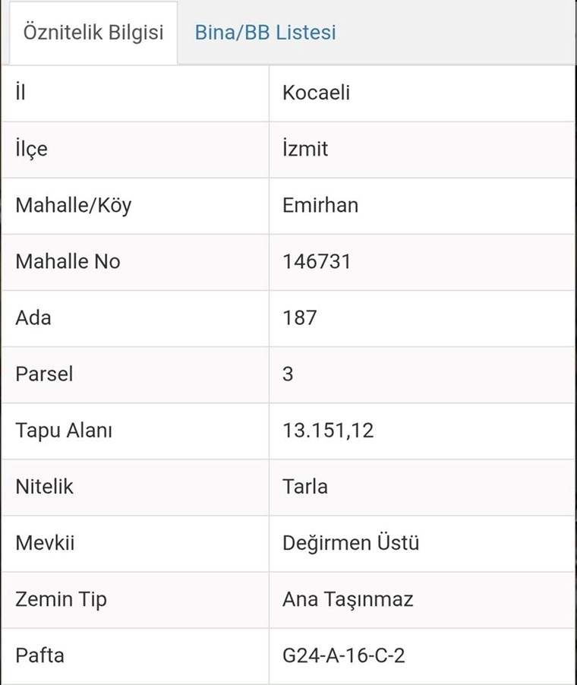Image resolution: width=577 pixels, height=685 pixels.
Task: Click the Zemin Tip label
Action: point(61,599)
